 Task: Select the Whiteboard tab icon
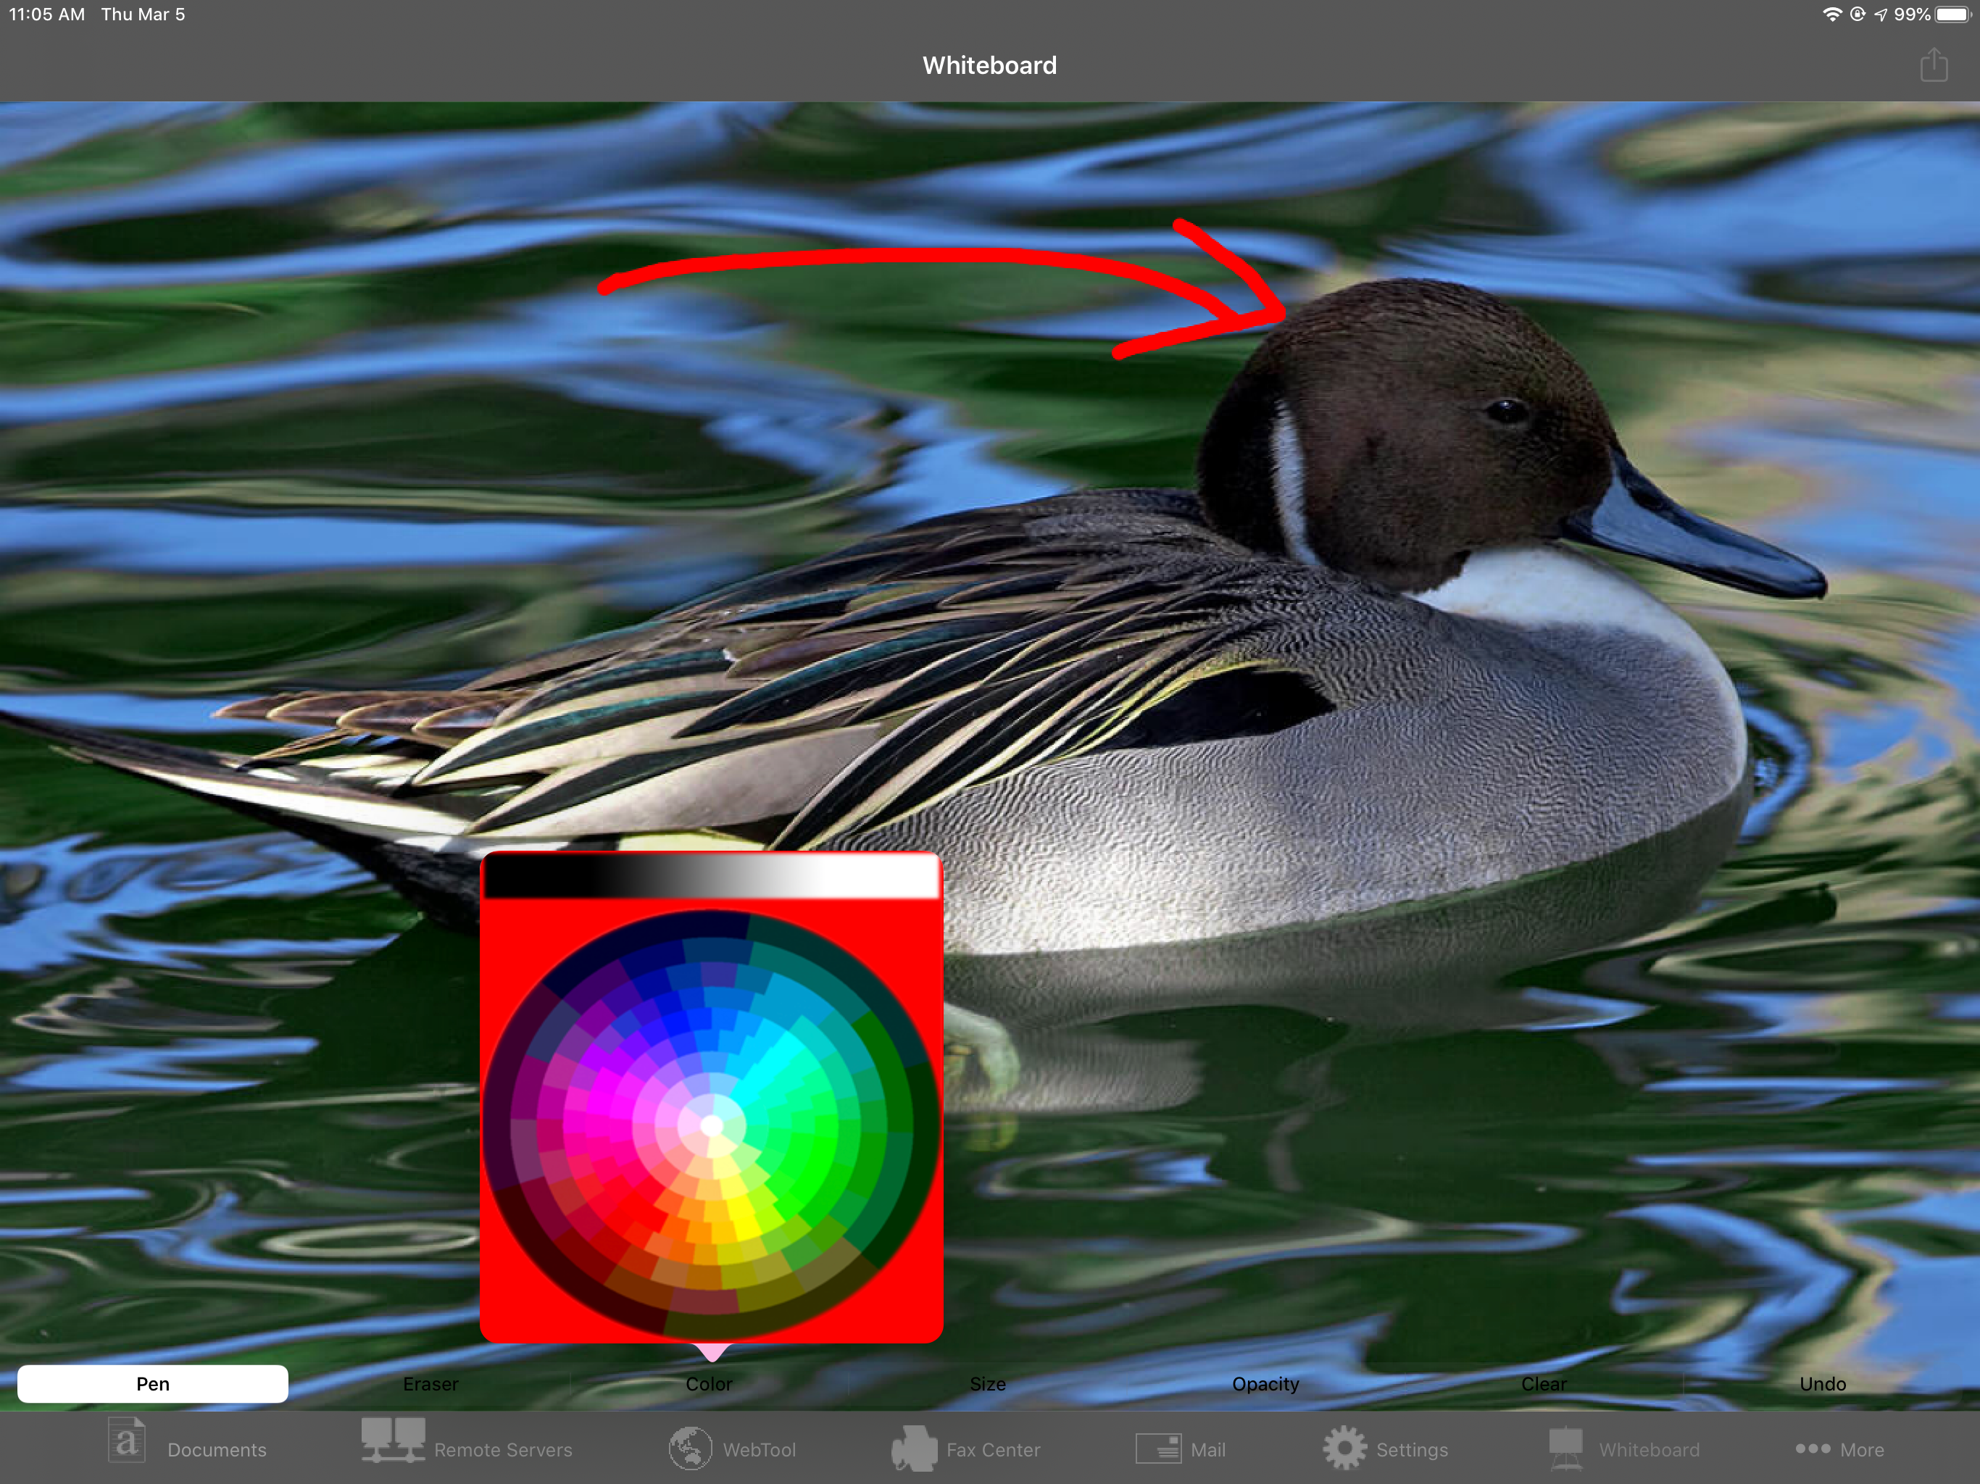point(1565,1448)
